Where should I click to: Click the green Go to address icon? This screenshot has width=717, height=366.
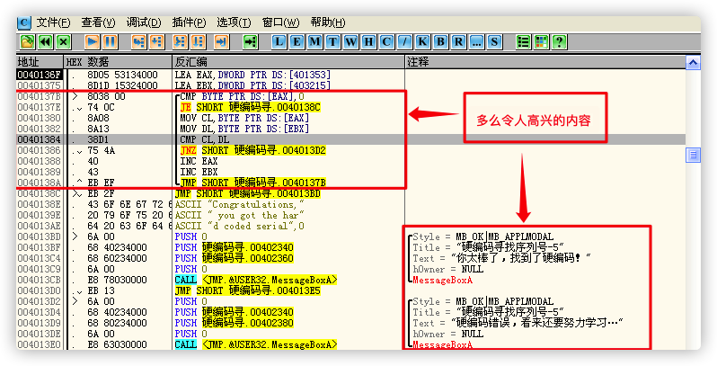pyautogui.click(x=251, y=41)
